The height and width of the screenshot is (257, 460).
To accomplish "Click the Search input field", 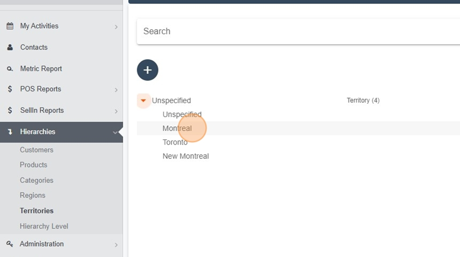I will point(298,31).
